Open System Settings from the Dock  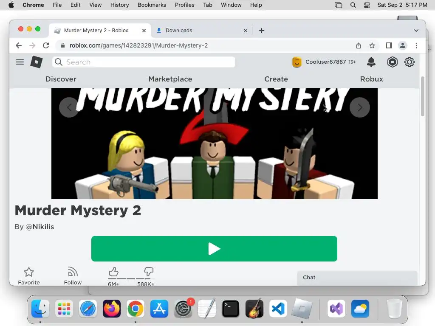pyautogui.click(x=183, y=309)
